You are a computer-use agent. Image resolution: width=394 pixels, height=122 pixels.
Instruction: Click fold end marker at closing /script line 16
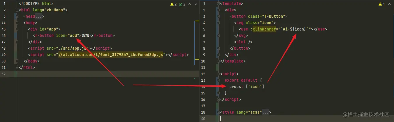[219, 99]
